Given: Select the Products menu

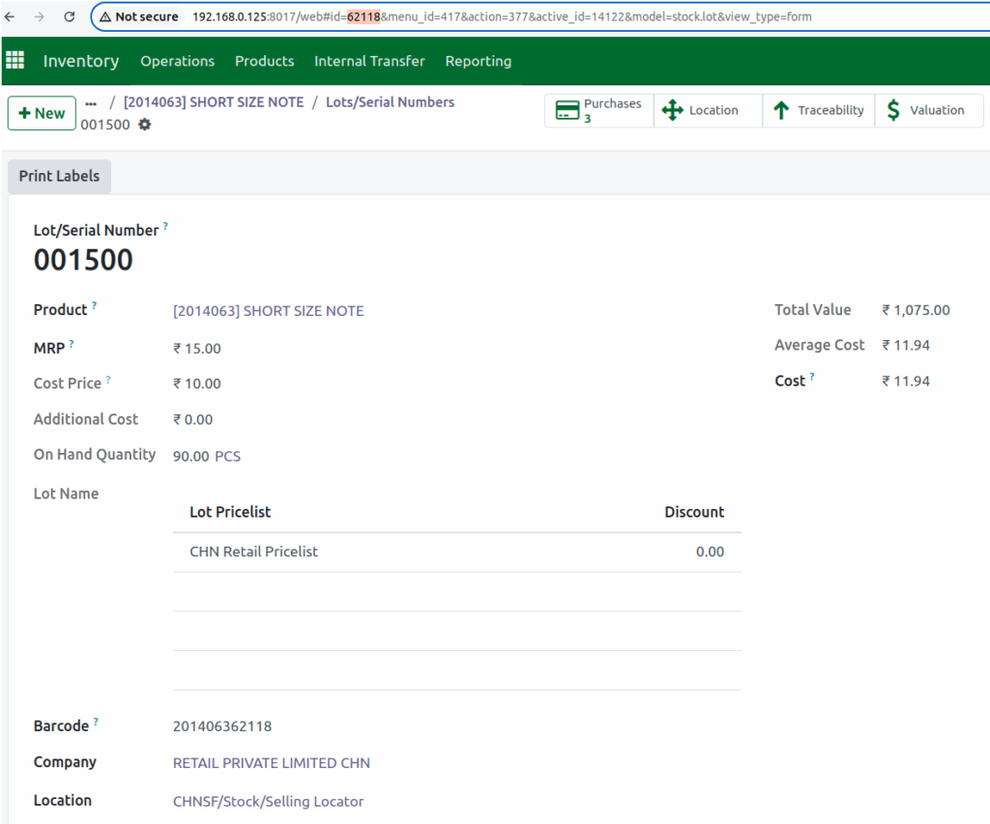Looking at the screenshot, I should 264,60.
